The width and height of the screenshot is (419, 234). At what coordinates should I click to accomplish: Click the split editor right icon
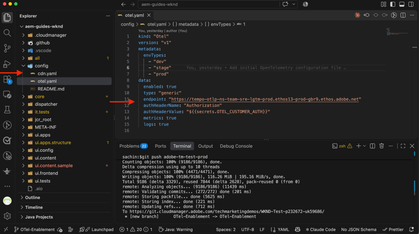(x=403, y=15)
